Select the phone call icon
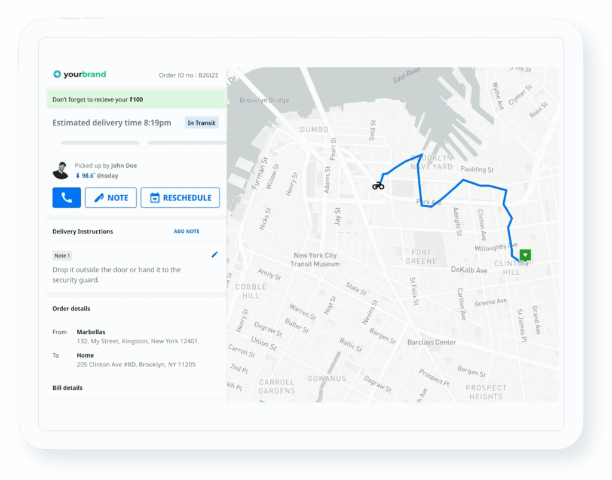612x480 pixels. coord(66,197)
